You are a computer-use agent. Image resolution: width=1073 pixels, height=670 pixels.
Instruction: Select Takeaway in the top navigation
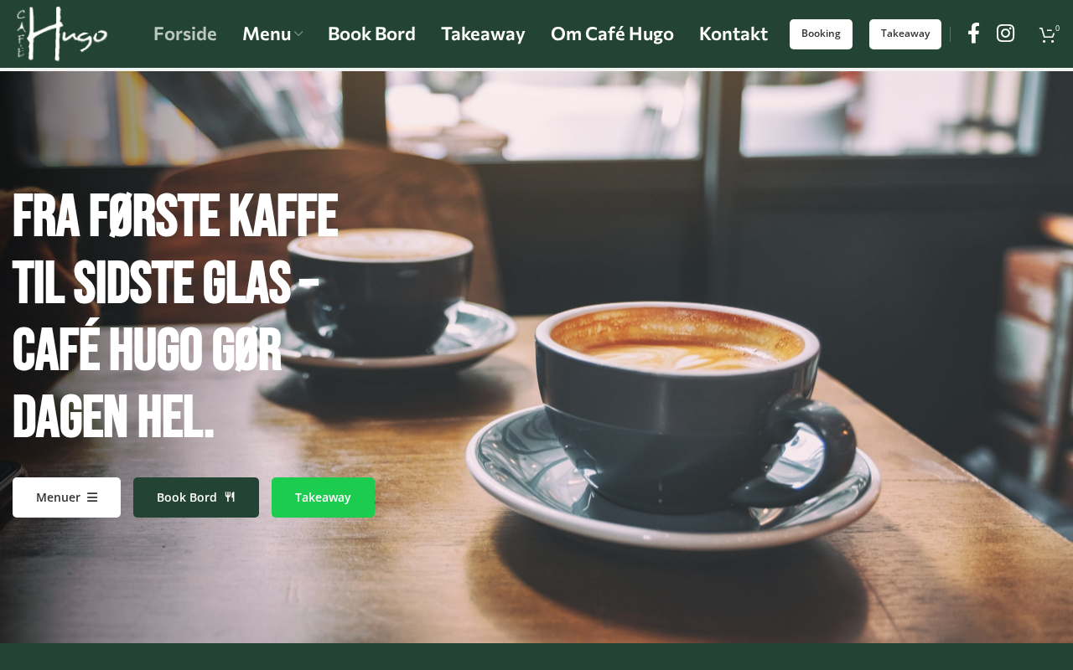click(483, 34)
